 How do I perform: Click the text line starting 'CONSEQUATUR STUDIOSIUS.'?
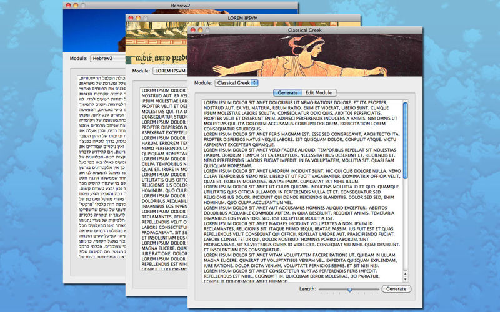232,129
